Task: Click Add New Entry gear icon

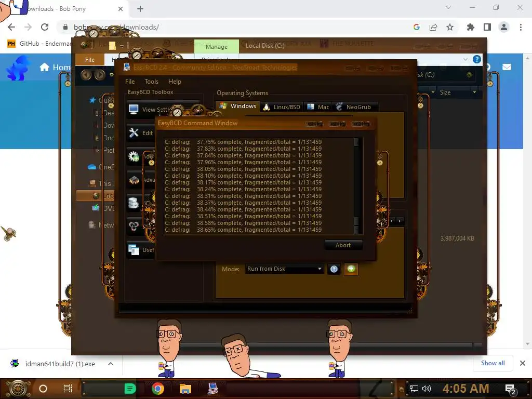Action: 134,156
